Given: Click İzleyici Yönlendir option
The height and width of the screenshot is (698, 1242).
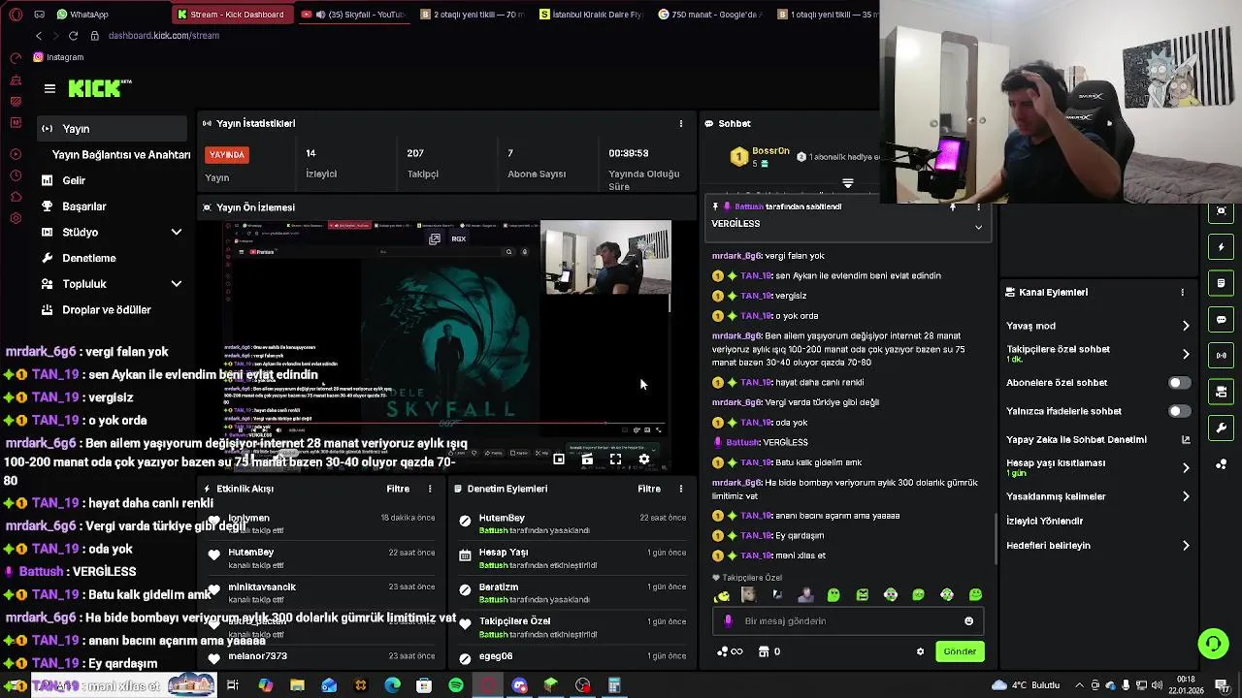Looking at the screenshot, I should tap(1045, 521).
